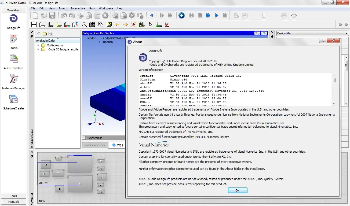Click the zoom slider handle in toolbar

[x=264, y=16]
